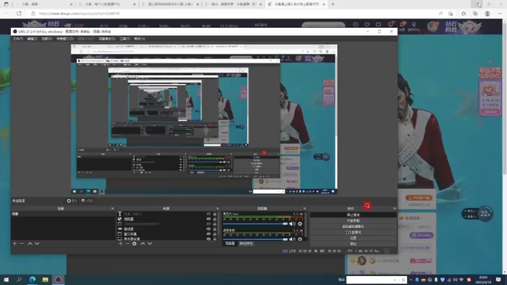This screenshot has height=285, width=507.
Task: Open the Windows Start menu
Action: tap(6, 279)
